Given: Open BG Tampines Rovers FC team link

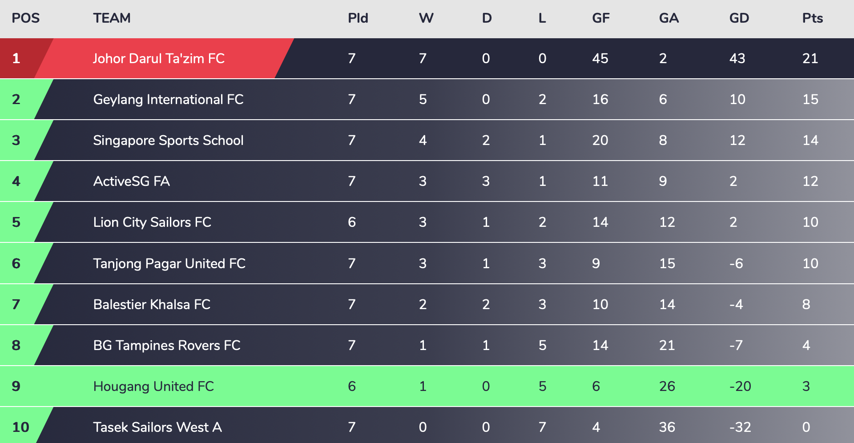Looking at the screenshot, I should point(167,345).
